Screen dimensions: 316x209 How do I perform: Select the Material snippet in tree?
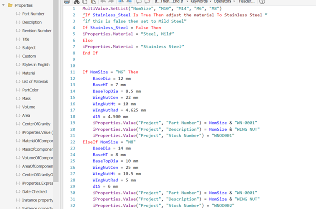pos(29,73)
